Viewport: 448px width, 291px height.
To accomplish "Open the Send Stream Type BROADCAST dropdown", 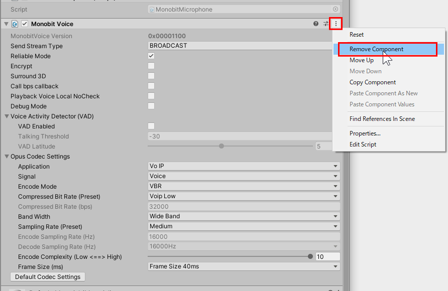I will [240, 46].
